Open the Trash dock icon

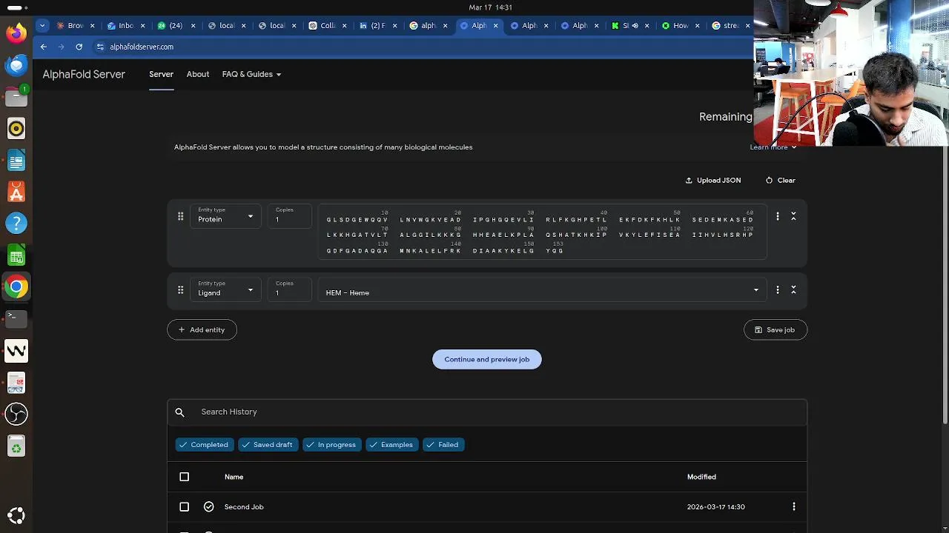click(x=16, y=446)
